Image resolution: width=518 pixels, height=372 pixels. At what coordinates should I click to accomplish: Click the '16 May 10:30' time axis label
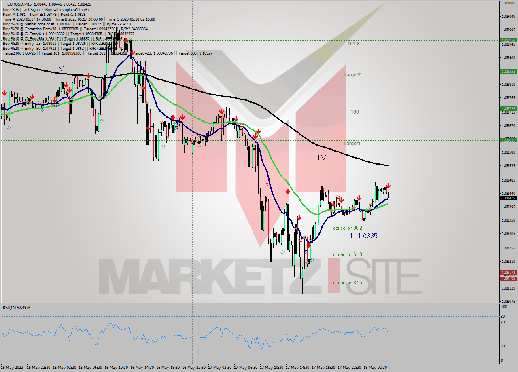[x=116, y=368]
